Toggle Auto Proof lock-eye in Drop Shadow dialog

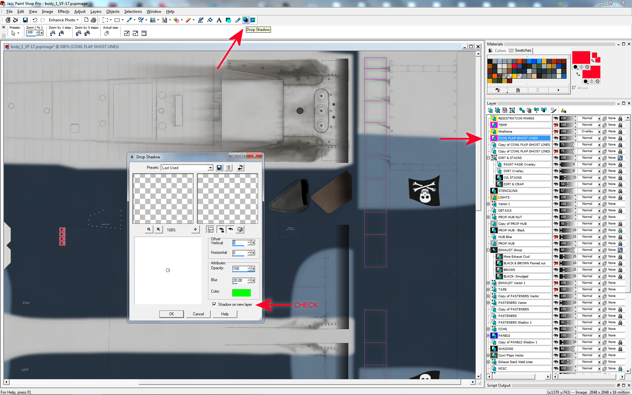click(x=221, y=229)
